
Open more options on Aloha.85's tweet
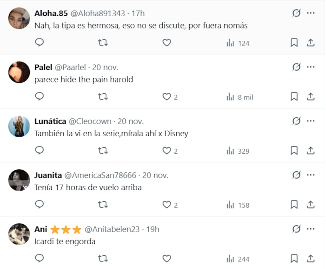[x=311, y=13]
